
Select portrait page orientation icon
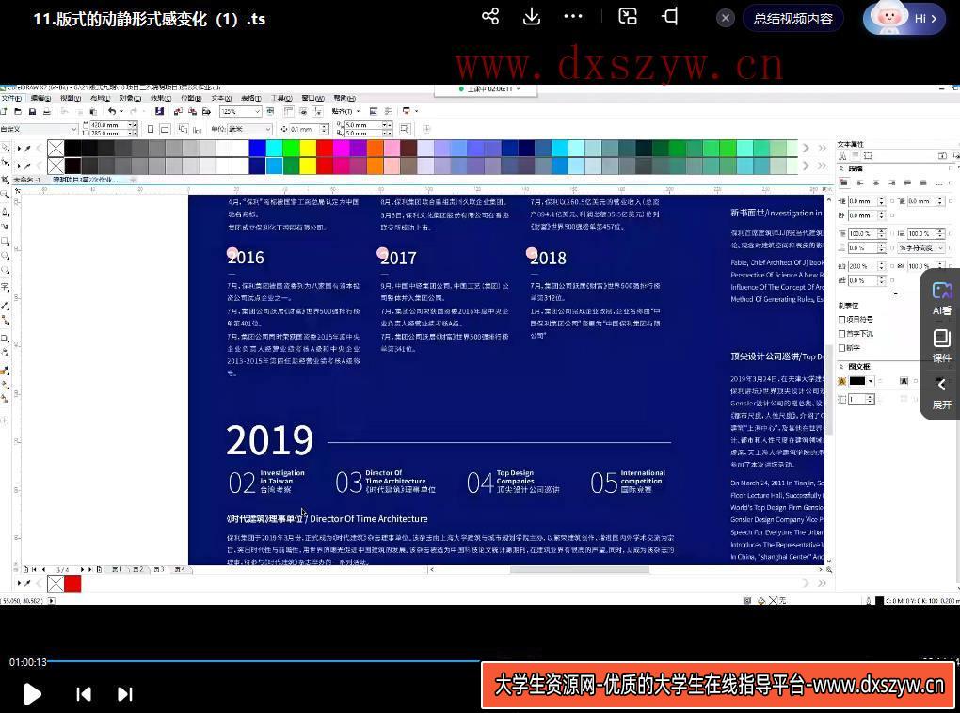click(151, 129)
